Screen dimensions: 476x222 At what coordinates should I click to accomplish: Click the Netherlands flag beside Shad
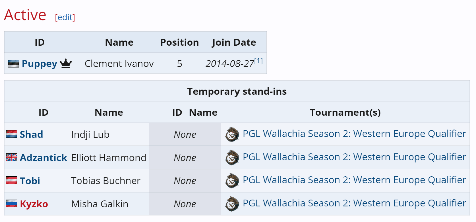coord(11,134)
